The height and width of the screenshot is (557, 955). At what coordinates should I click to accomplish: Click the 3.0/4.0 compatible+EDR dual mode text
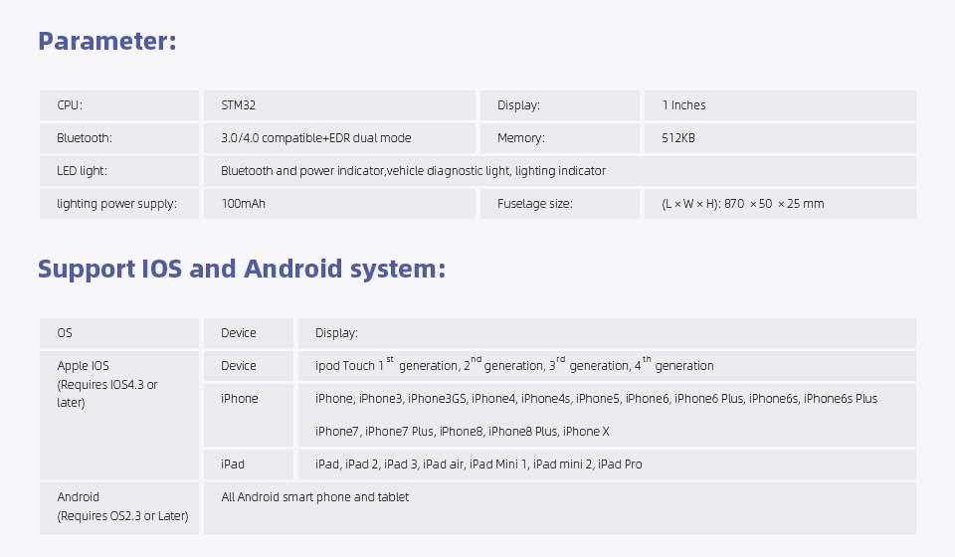pos(315,138)
